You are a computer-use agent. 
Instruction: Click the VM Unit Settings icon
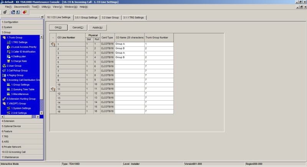point(8,113)
